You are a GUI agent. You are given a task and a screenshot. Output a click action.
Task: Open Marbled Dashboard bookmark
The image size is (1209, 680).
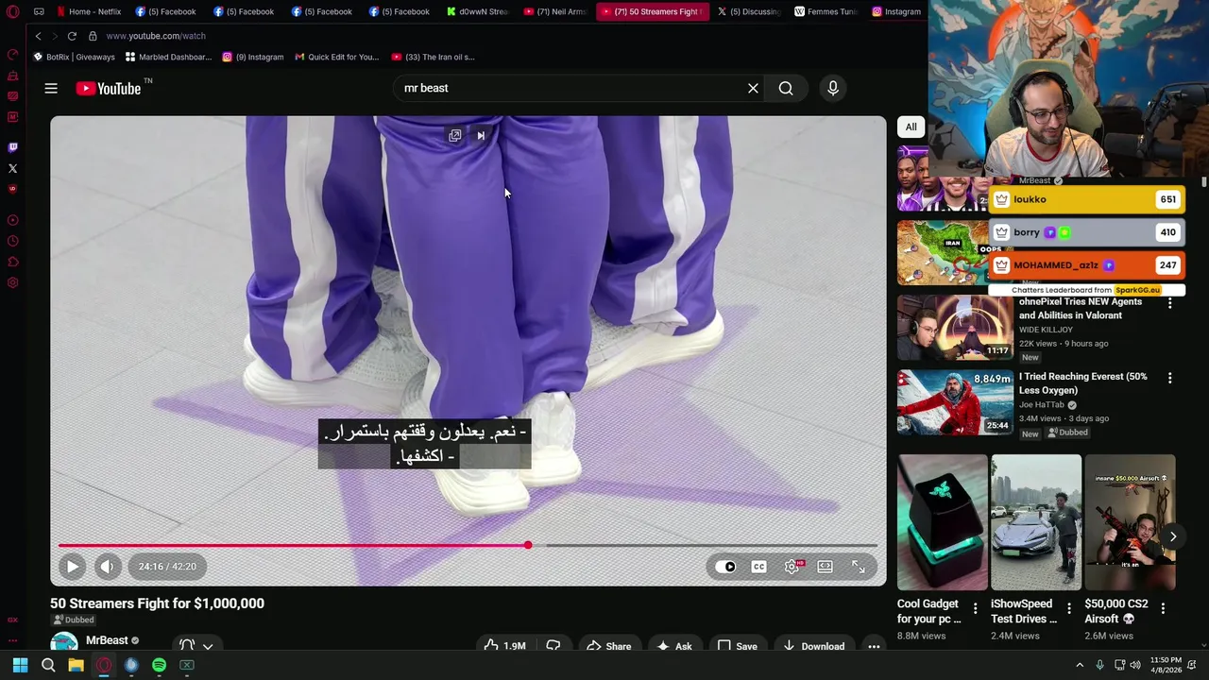[x=168, y=57]
